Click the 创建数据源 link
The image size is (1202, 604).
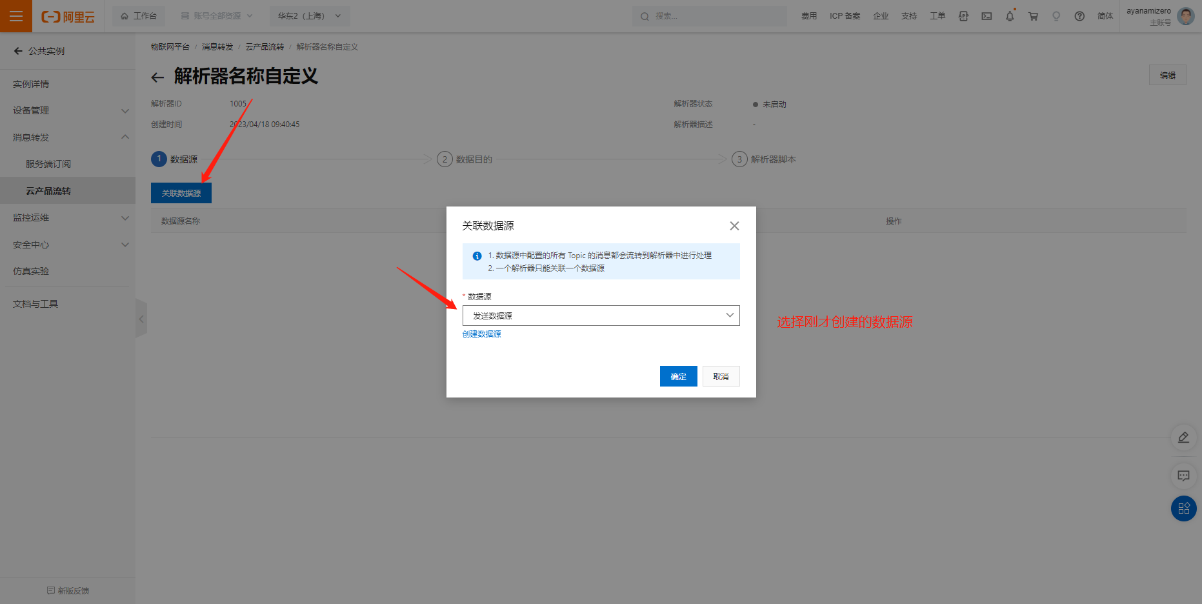[481, 334]
